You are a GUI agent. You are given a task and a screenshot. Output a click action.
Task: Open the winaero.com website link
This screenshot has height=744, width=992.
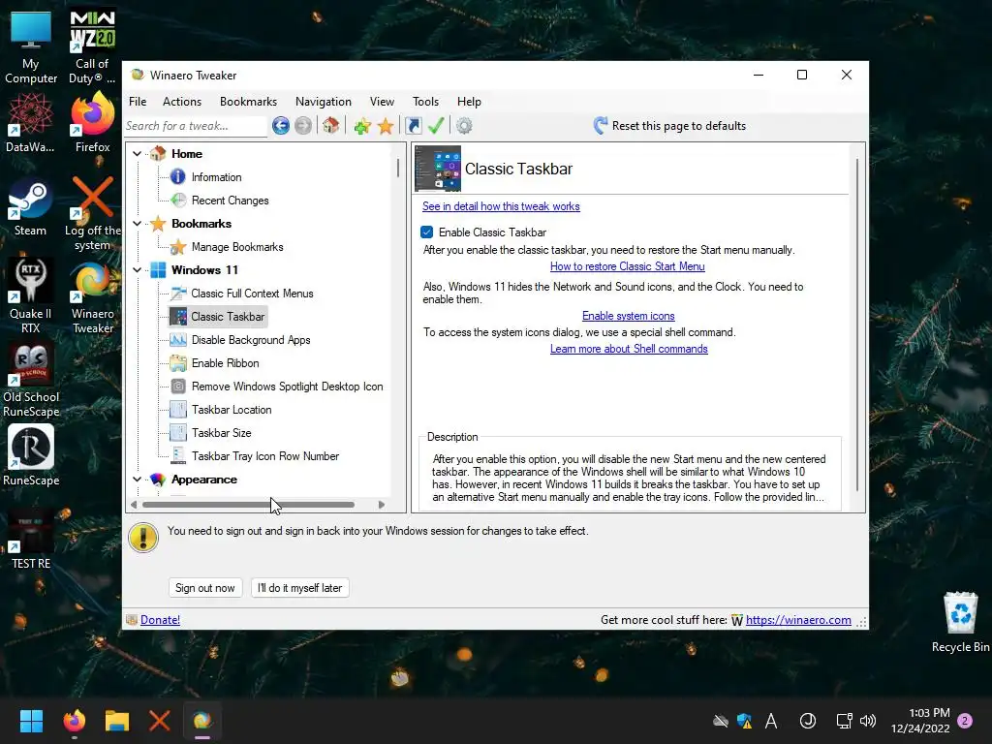[x=798, y=620]
